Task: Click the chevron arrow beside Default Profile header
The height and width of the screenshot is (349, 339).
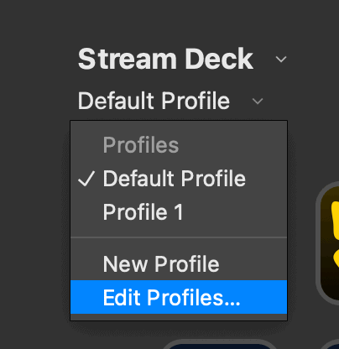Action: pos(258,101)
